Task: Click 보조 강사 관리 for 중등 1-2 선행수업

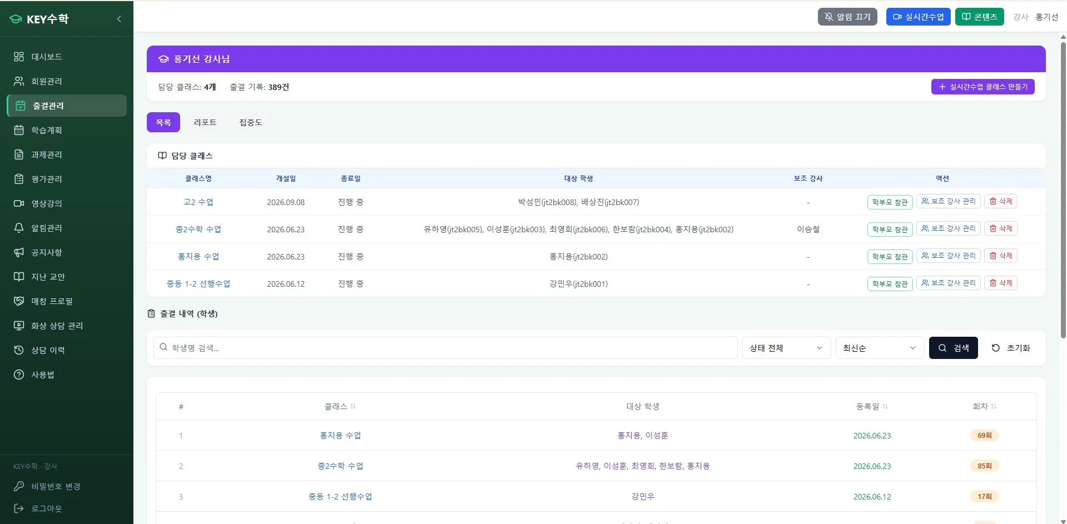Action: 948,283
